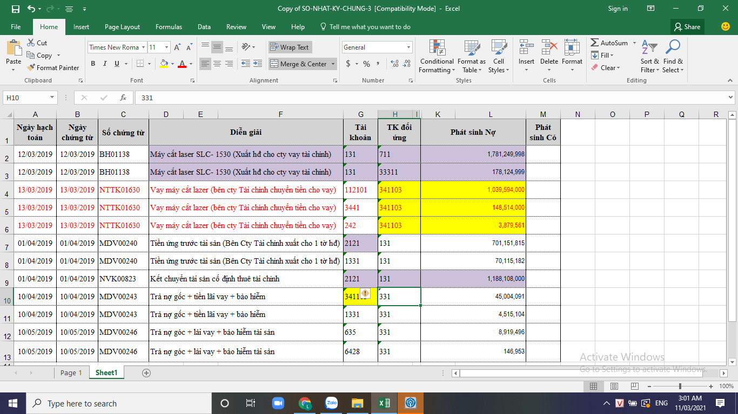Open the Borders dropdown arrow

150,64
